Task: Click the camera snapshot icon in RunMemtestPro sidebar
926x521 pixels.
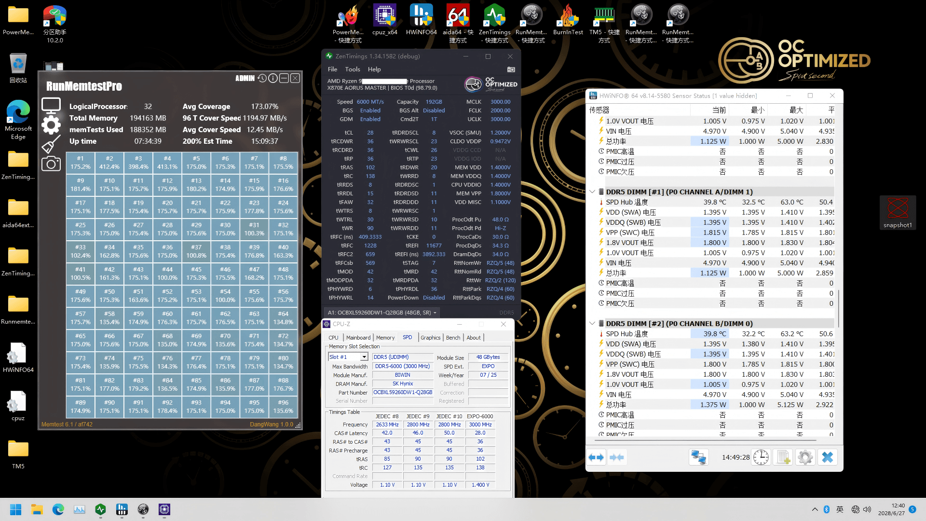Action: click(51, 163)
